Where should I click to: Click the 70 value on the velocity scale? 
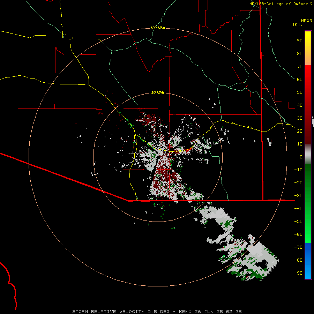pos(300,67)
